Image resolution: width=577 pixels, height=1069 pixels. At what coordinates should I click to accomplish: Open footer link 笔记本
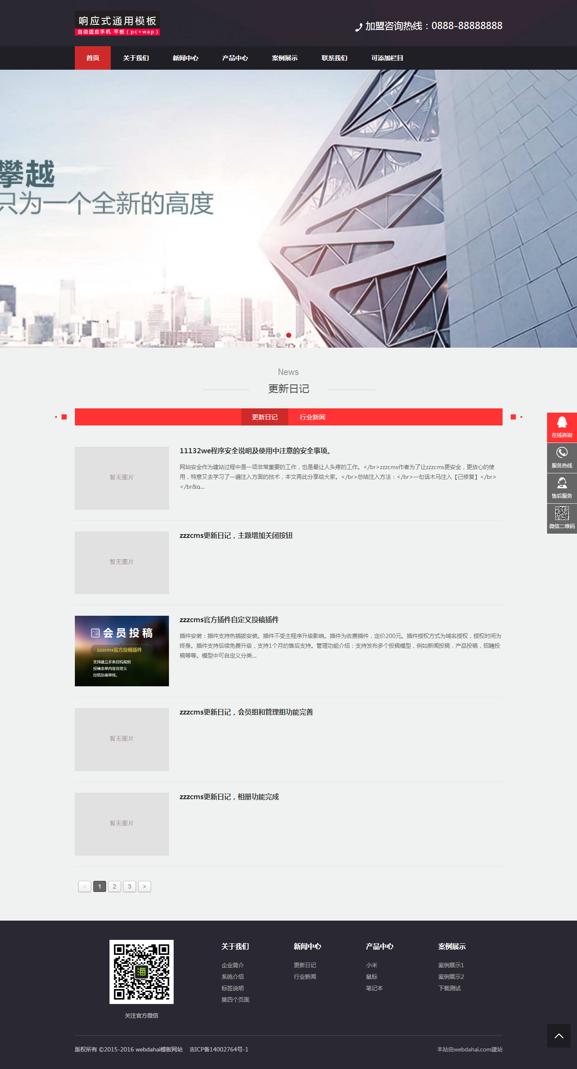pyautogui.click(x=374, y=988)
